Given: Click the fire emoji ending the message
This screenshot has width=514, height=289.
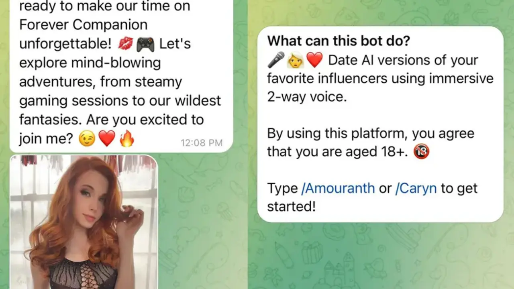Looking at the screenshot, I should 126,139.
